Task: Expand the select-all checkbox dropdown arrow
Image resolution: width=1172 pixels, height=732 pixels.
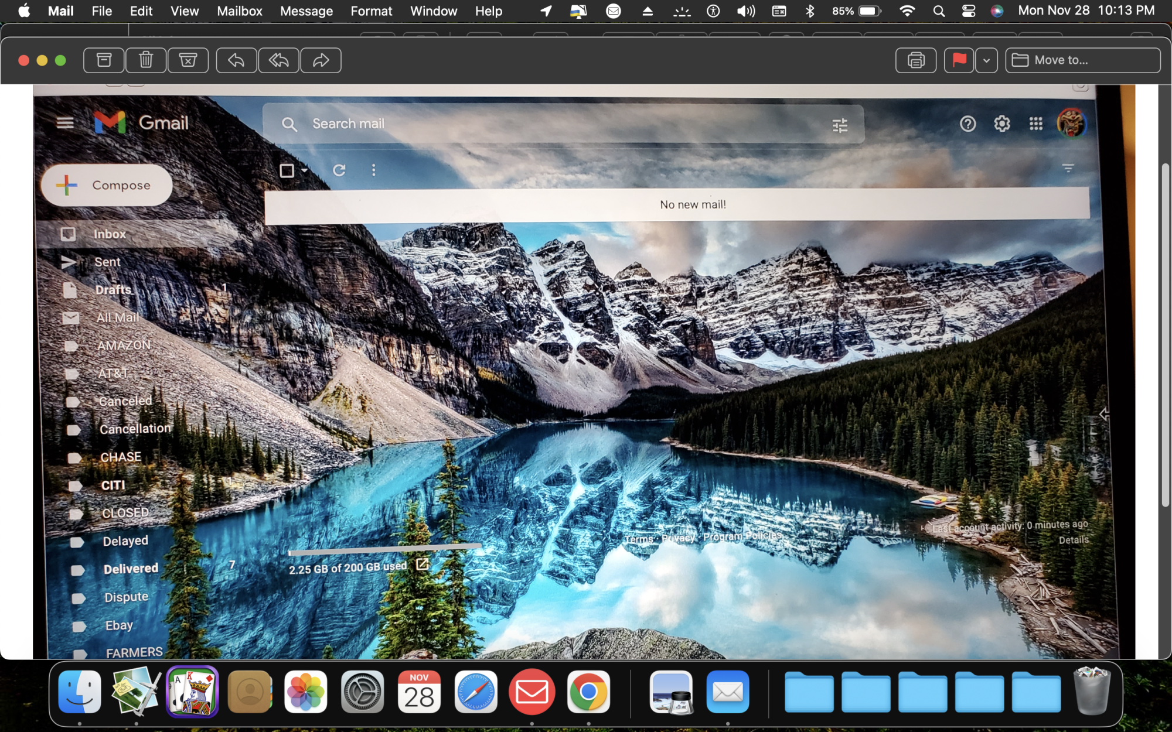Action: tap(305, 170)
